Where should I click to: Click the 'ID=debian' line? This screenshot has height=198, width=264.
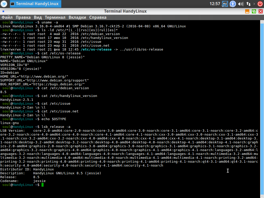pyautogui.click(x=10, y=73)
